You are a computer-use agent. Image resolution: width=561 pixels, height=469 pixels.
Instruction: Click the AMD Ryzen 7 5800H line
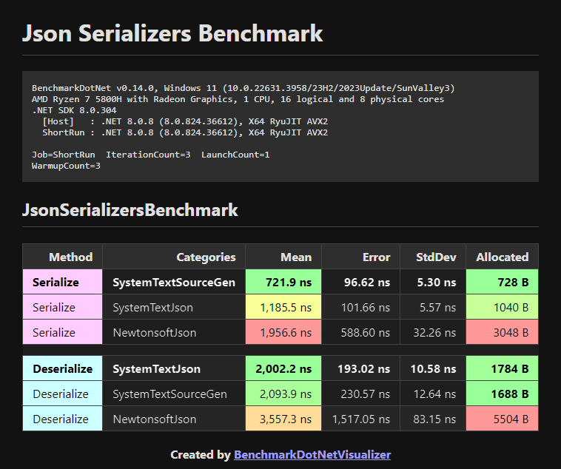click(x=238, y=99)
